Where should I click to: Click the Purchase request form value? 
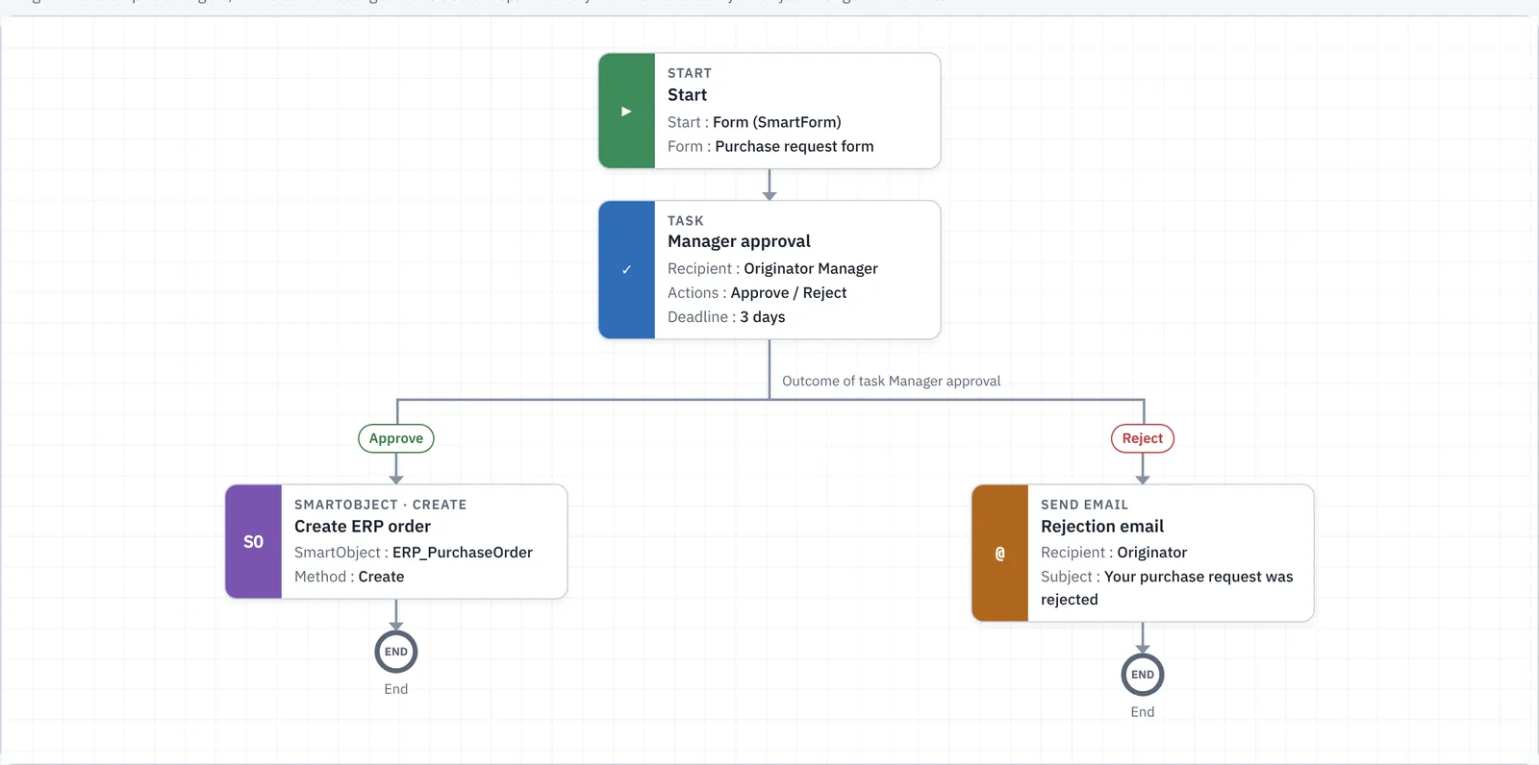pos(795,146)
